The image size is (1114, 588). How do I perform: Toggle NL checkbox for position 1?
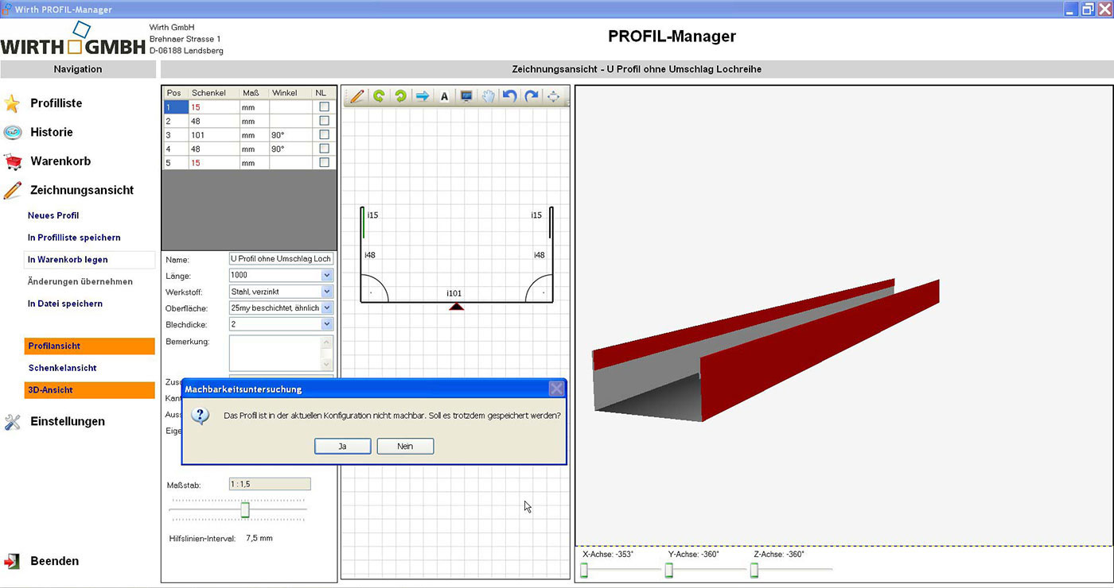[324, 106]
